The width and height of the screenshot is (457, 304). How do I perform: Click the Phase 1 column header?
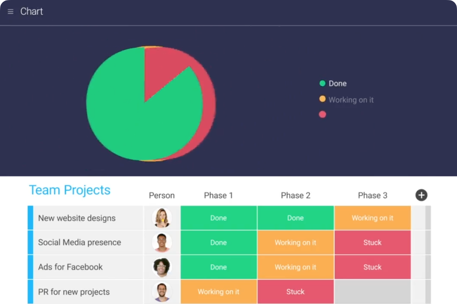pyautogui.click(x=218, y=195)
